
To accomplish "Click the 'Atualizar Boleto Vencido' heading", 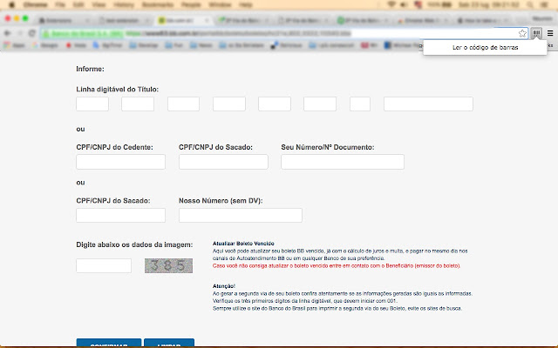I will point(243,244).
